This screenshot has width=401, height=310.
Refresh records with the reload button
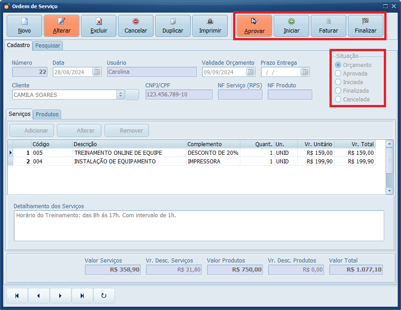[x=104, y=296]
